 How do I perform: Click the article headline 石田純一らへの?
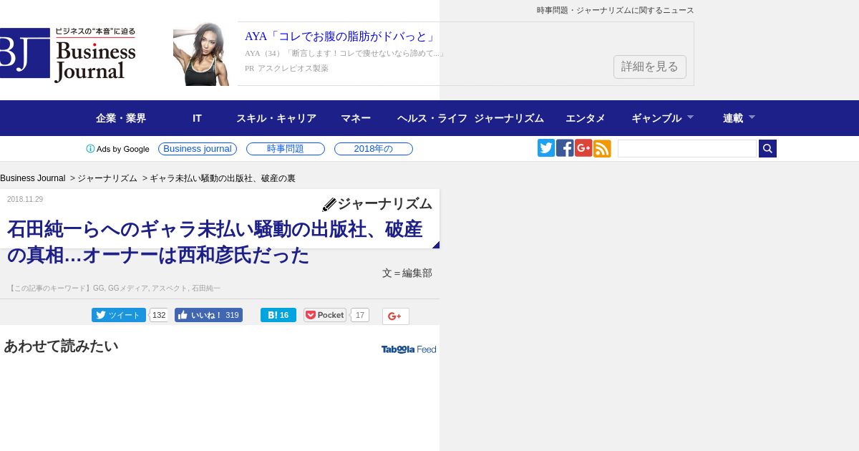(x=215, y=242)
